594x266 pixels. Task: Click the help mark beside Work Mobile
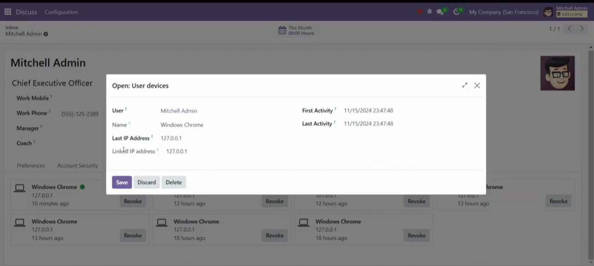(x=51, y=97)
